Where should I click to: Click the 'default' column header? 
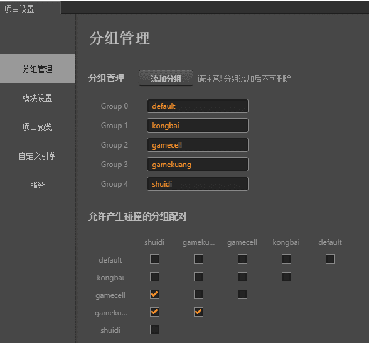[x=330, y=242]
